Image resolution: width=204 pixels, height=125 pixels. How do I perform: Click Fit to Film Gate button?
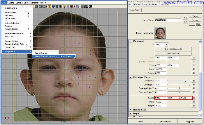(x=173, y=53)
